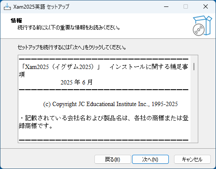This screenshot has width=216, height=169.
Task: Click the setup box-and-disc icon
Action: click(x=202, y=25)
